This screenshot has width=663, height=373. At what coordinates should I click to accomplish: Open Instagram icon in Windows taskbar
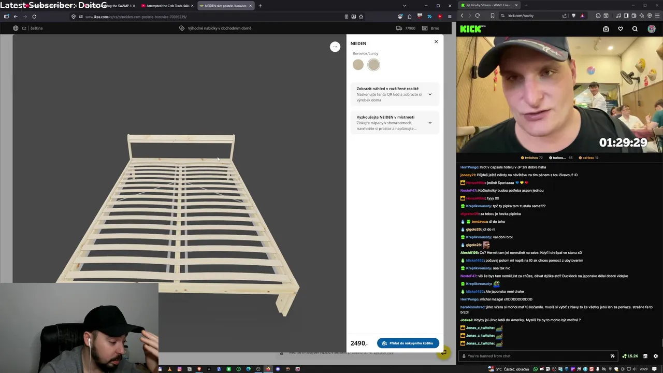tap(180, 369)
